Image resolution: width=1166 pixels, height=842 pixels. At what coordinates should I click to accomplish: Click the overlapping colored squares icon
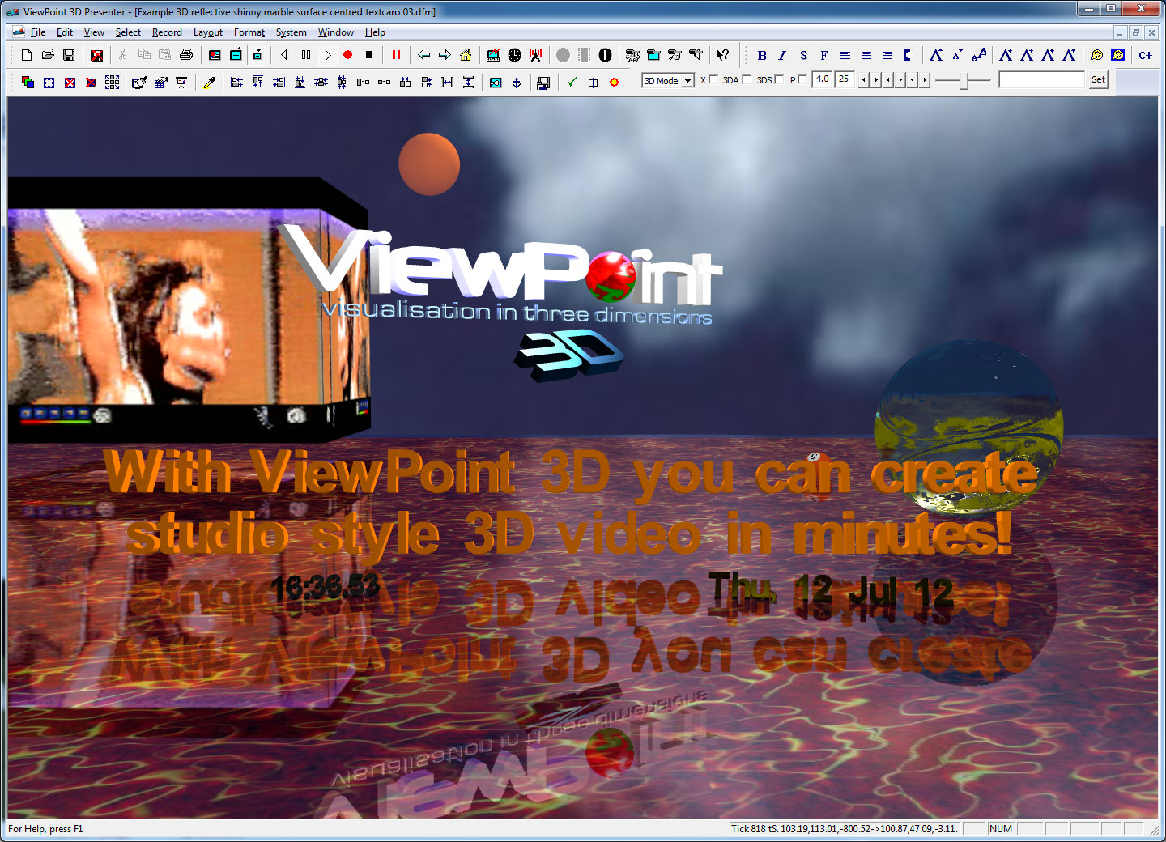tap(28, 83)
